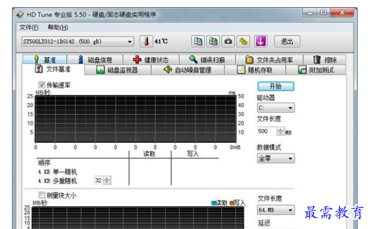Maximize the HD Tune window
This screenshot has height=229, width=368.
tap(323, 13)
